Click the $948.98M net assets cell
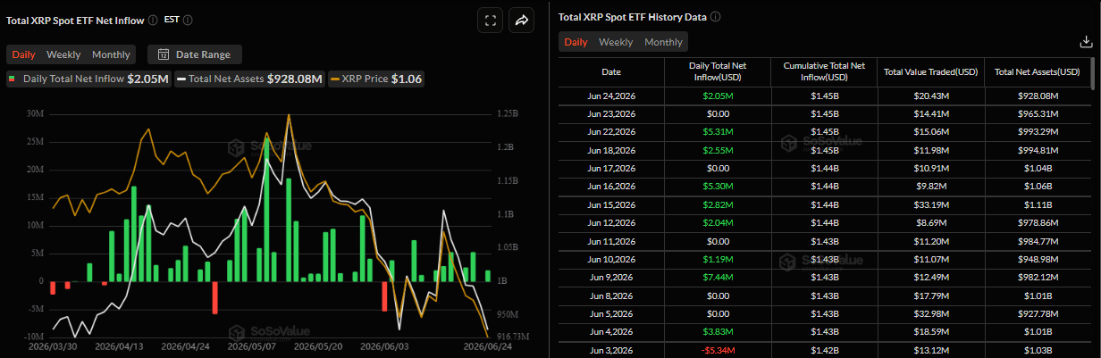 click(x=1037, y=259)
